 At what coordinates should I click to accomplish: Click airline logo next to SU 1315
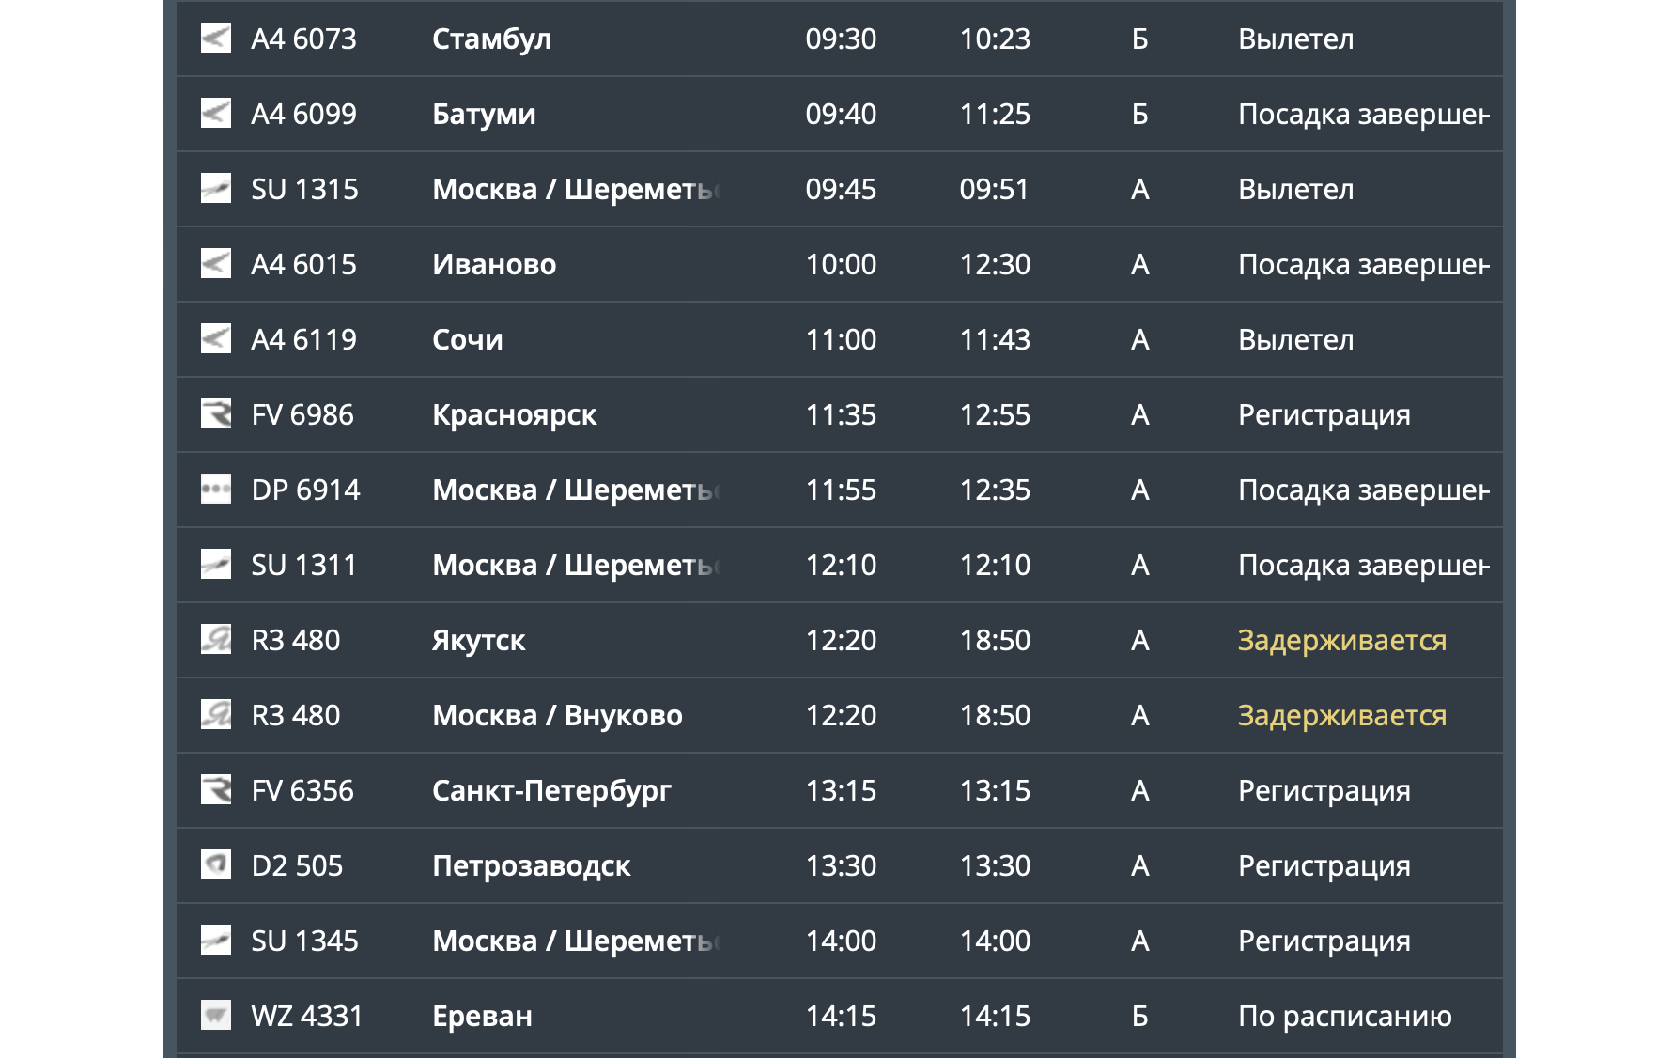click(216, 189)
